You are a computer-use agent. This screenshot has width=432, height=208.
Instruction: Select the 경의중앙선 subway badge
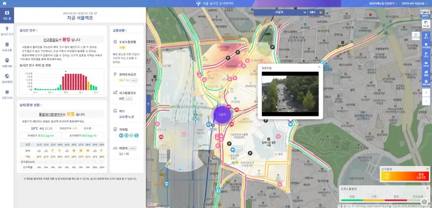click(131, 135)
